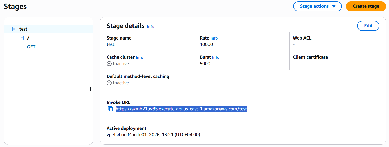Open the Stage actions dropdown
The width and height of the screenshot is (389, 147).
(317, 6)
